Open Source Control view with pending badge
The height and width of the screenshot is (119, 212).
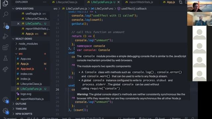[6, 25]
